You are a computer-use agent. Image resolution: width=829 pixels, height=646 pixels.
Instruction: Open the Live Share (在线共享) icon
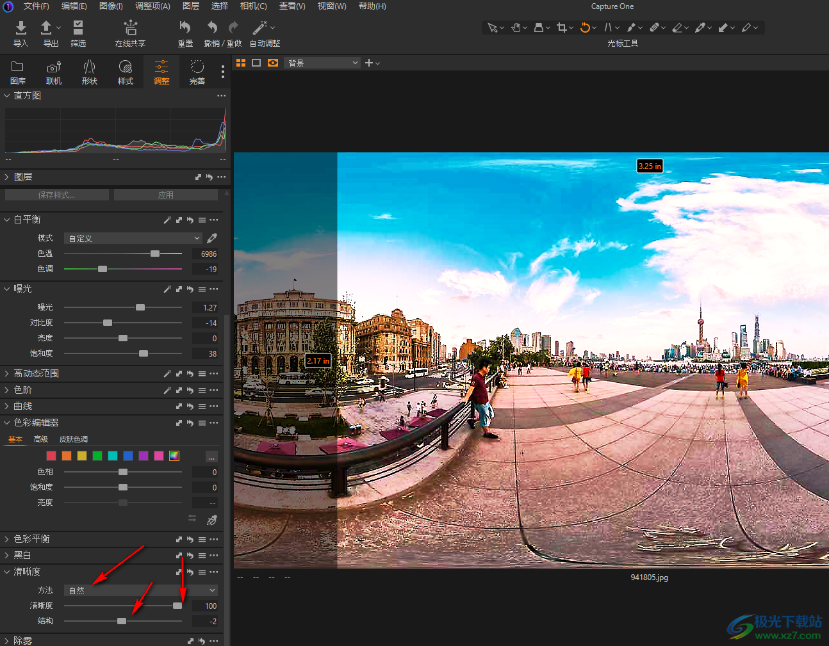pyautogui.click(x=131, y=28)
